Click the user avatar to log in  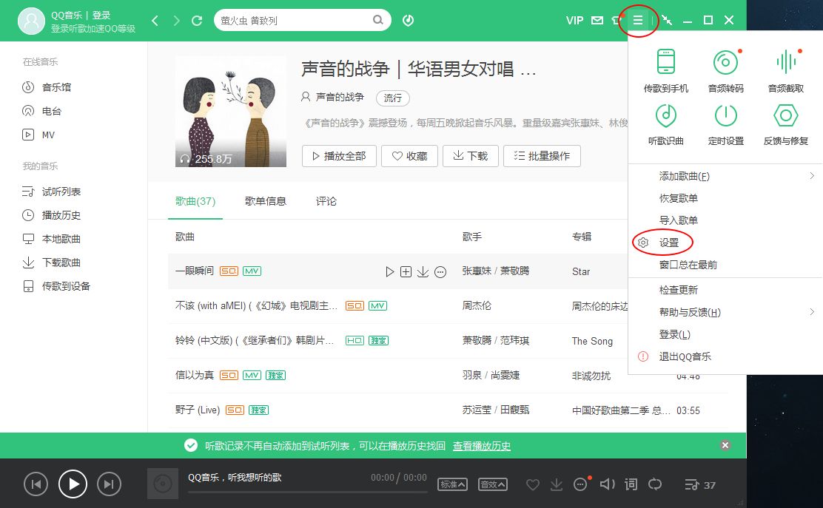(32, 21)
